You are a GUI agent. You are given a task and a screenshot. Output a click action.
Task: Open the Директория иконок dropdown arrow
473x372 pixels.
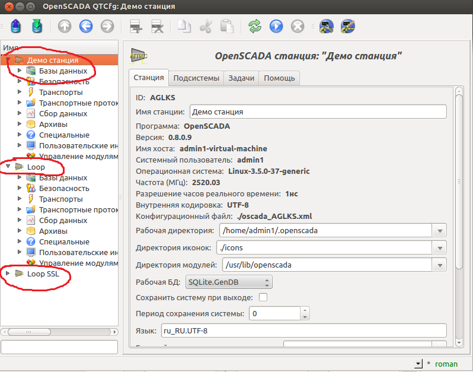coord(439,247)
